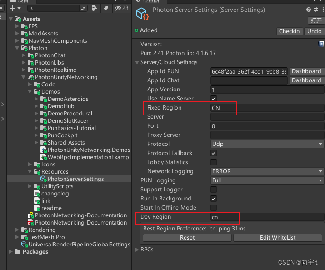Viewport: 325px width, 270px height.
Task: Open the Protocol Udp dropdown
Action: point(267,144)
